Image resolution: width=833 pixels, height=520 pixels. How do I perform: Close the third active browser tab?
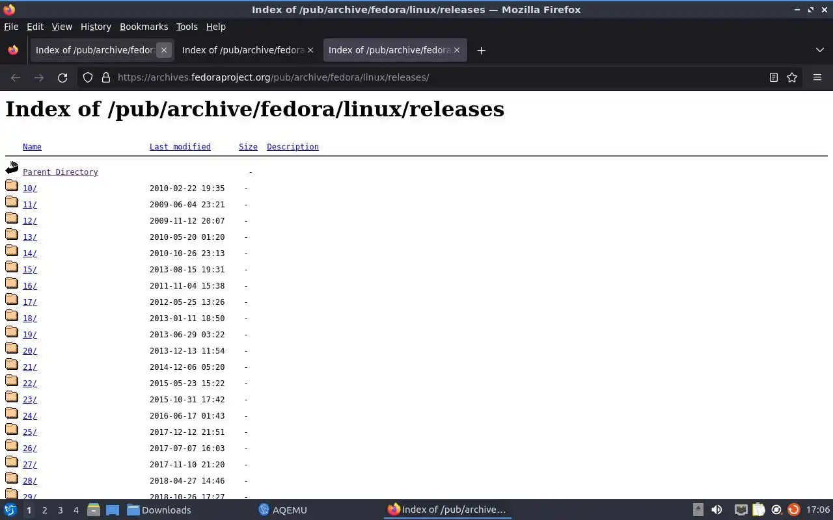[x=457, y=50]
